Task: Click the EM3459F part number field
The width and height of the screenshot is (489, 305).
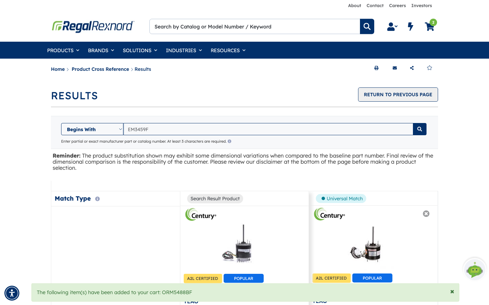Action: point(268,129)
